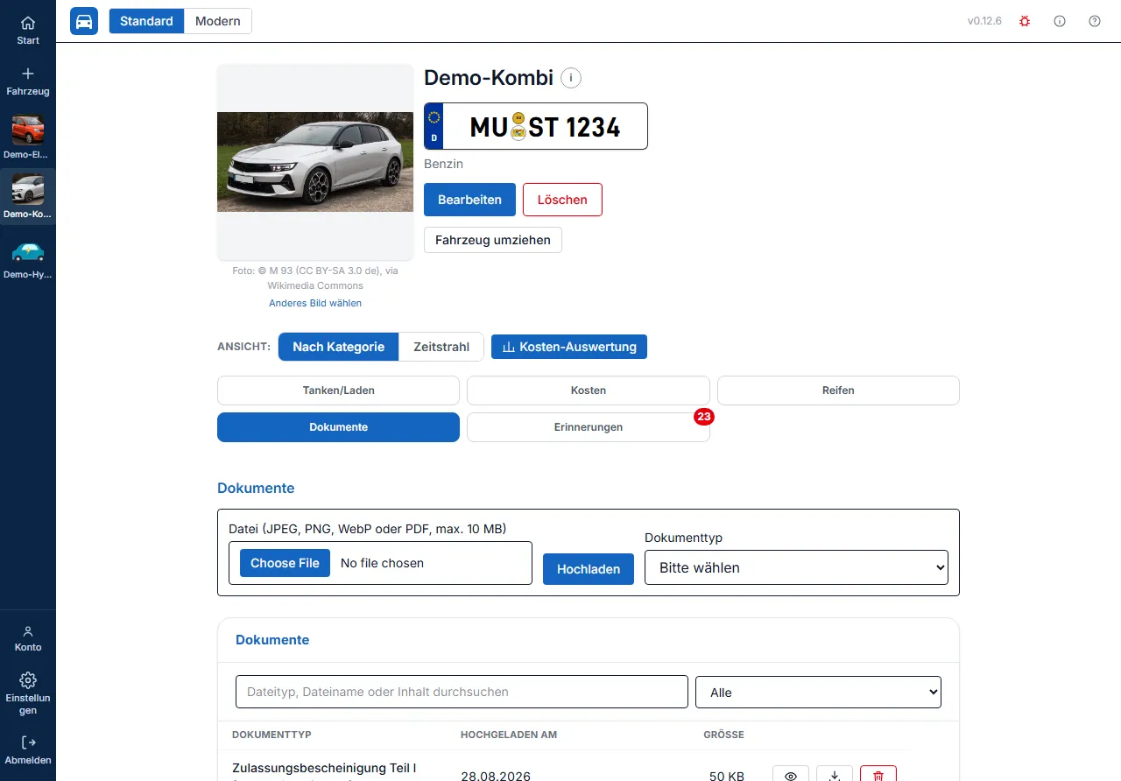Open Demo-El... vehicle thumbnail in sidebar
This screenshot has width=1121, height=781.
(28, 137)
